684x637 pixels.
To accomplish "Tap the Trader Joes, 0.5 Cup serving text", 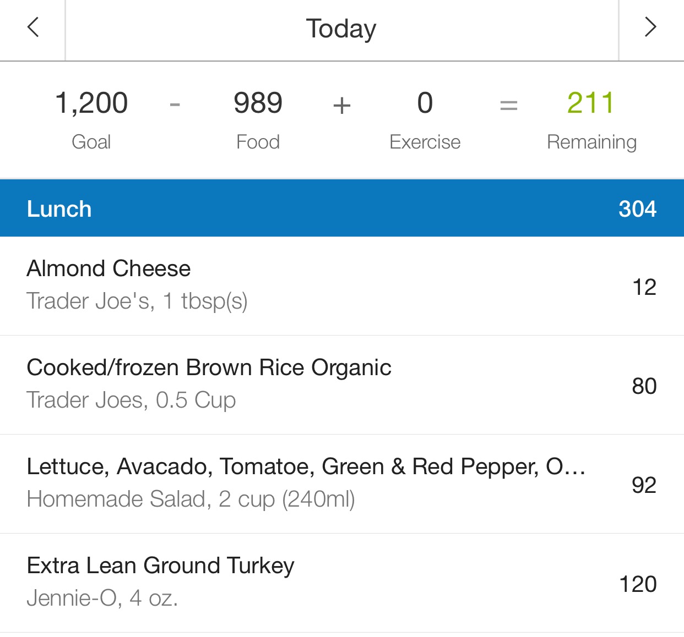I will point(131,400).
